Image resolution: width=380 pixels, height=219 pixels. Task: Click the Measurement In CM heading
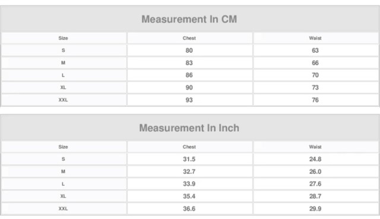tap(189, 19)
